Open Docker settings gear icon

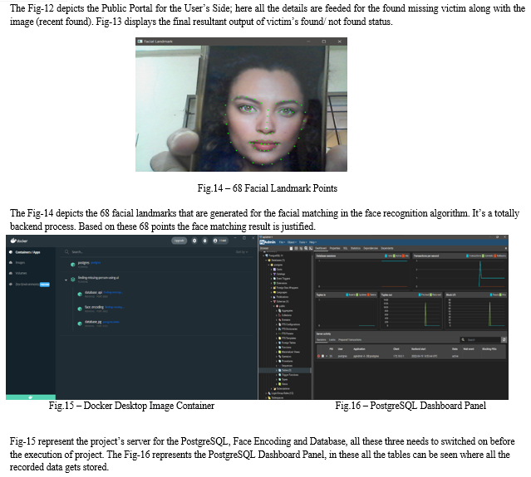pos(194,241)
